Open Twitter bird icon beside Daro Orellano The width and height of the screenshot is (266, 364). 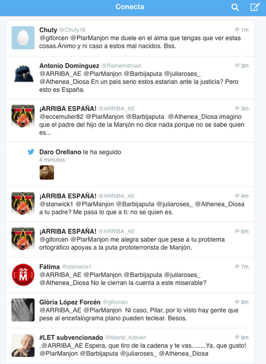pyautogui.click(x=31, y=152)
